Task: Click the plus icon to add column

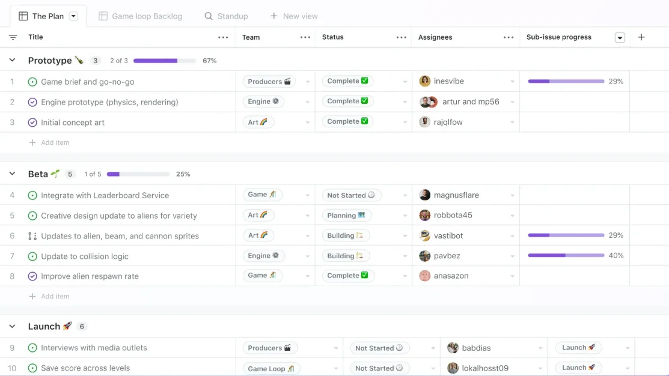Action: click(x=641, y=37)
